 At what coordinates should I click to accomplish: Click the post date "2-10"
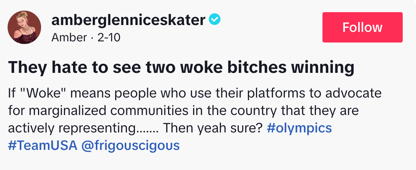pos(109,38)
